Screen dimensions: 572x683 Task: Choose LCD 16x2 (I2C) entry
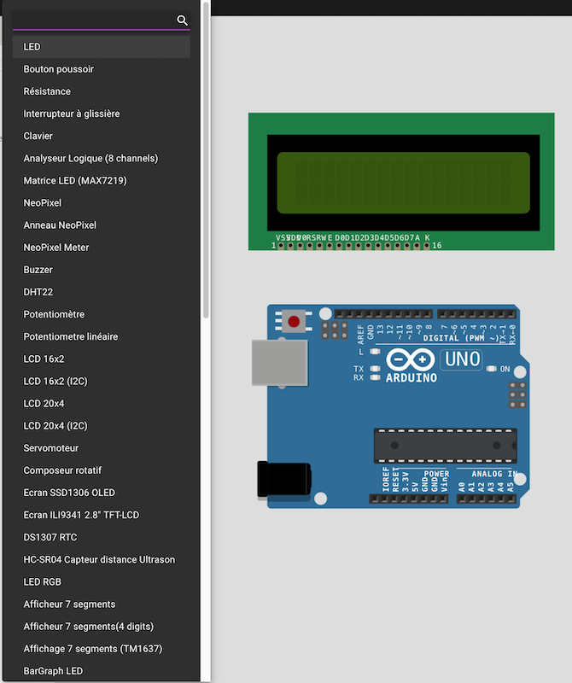point(101,381)
